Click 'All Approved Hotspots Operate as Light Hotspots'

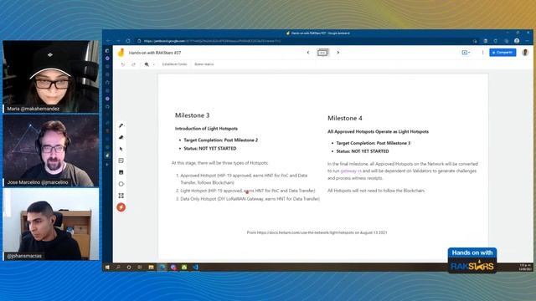pos(378,131)
